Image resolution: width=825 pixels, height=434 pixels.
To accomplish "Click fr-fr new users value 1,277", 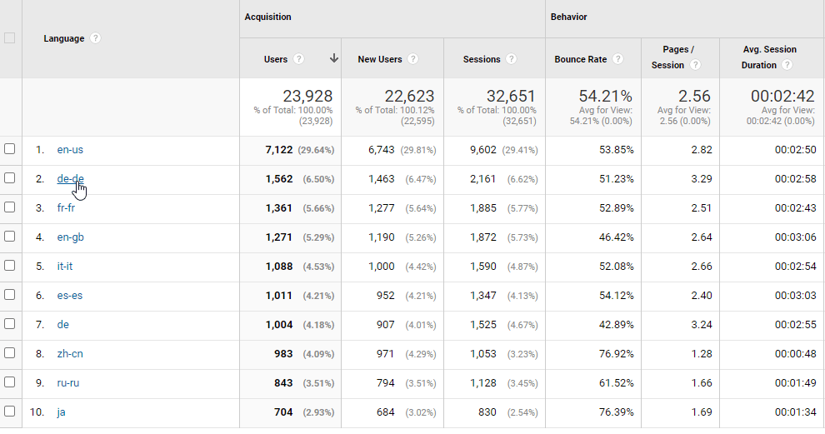I will tap(382, 208).
